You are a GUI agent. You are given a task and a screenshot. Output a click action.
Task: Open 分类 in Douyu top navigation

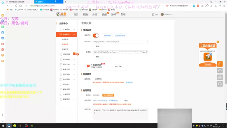point(95,15)
